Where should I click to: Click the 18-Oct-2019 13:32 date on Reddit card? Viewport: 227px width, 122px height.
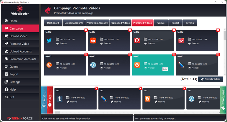[111, 40]
